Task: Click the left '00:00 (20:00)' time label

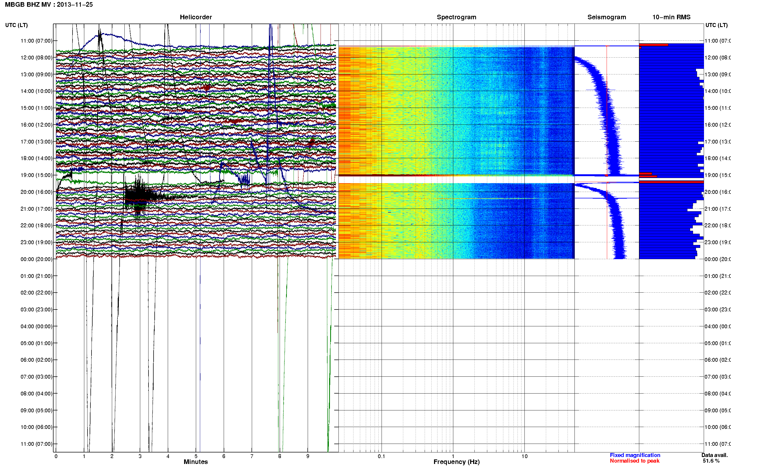Action: click(x=36, y=259)
